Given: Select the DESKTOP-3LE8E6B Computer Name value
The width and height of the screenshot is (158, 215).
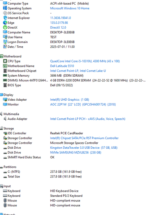Looking at the screenshot, I should 62,32.
